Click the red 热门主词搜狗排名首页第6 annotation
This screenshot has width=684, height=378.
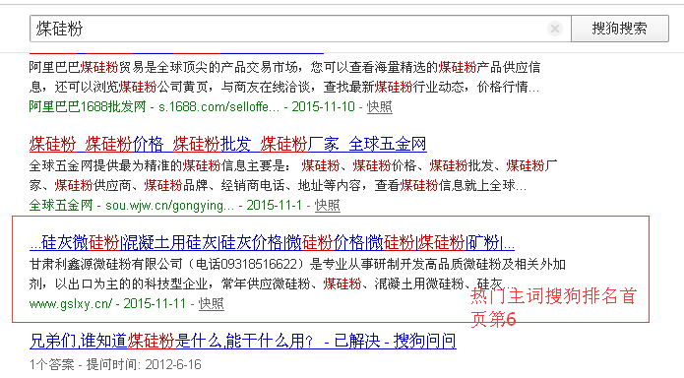pos(553,307)
